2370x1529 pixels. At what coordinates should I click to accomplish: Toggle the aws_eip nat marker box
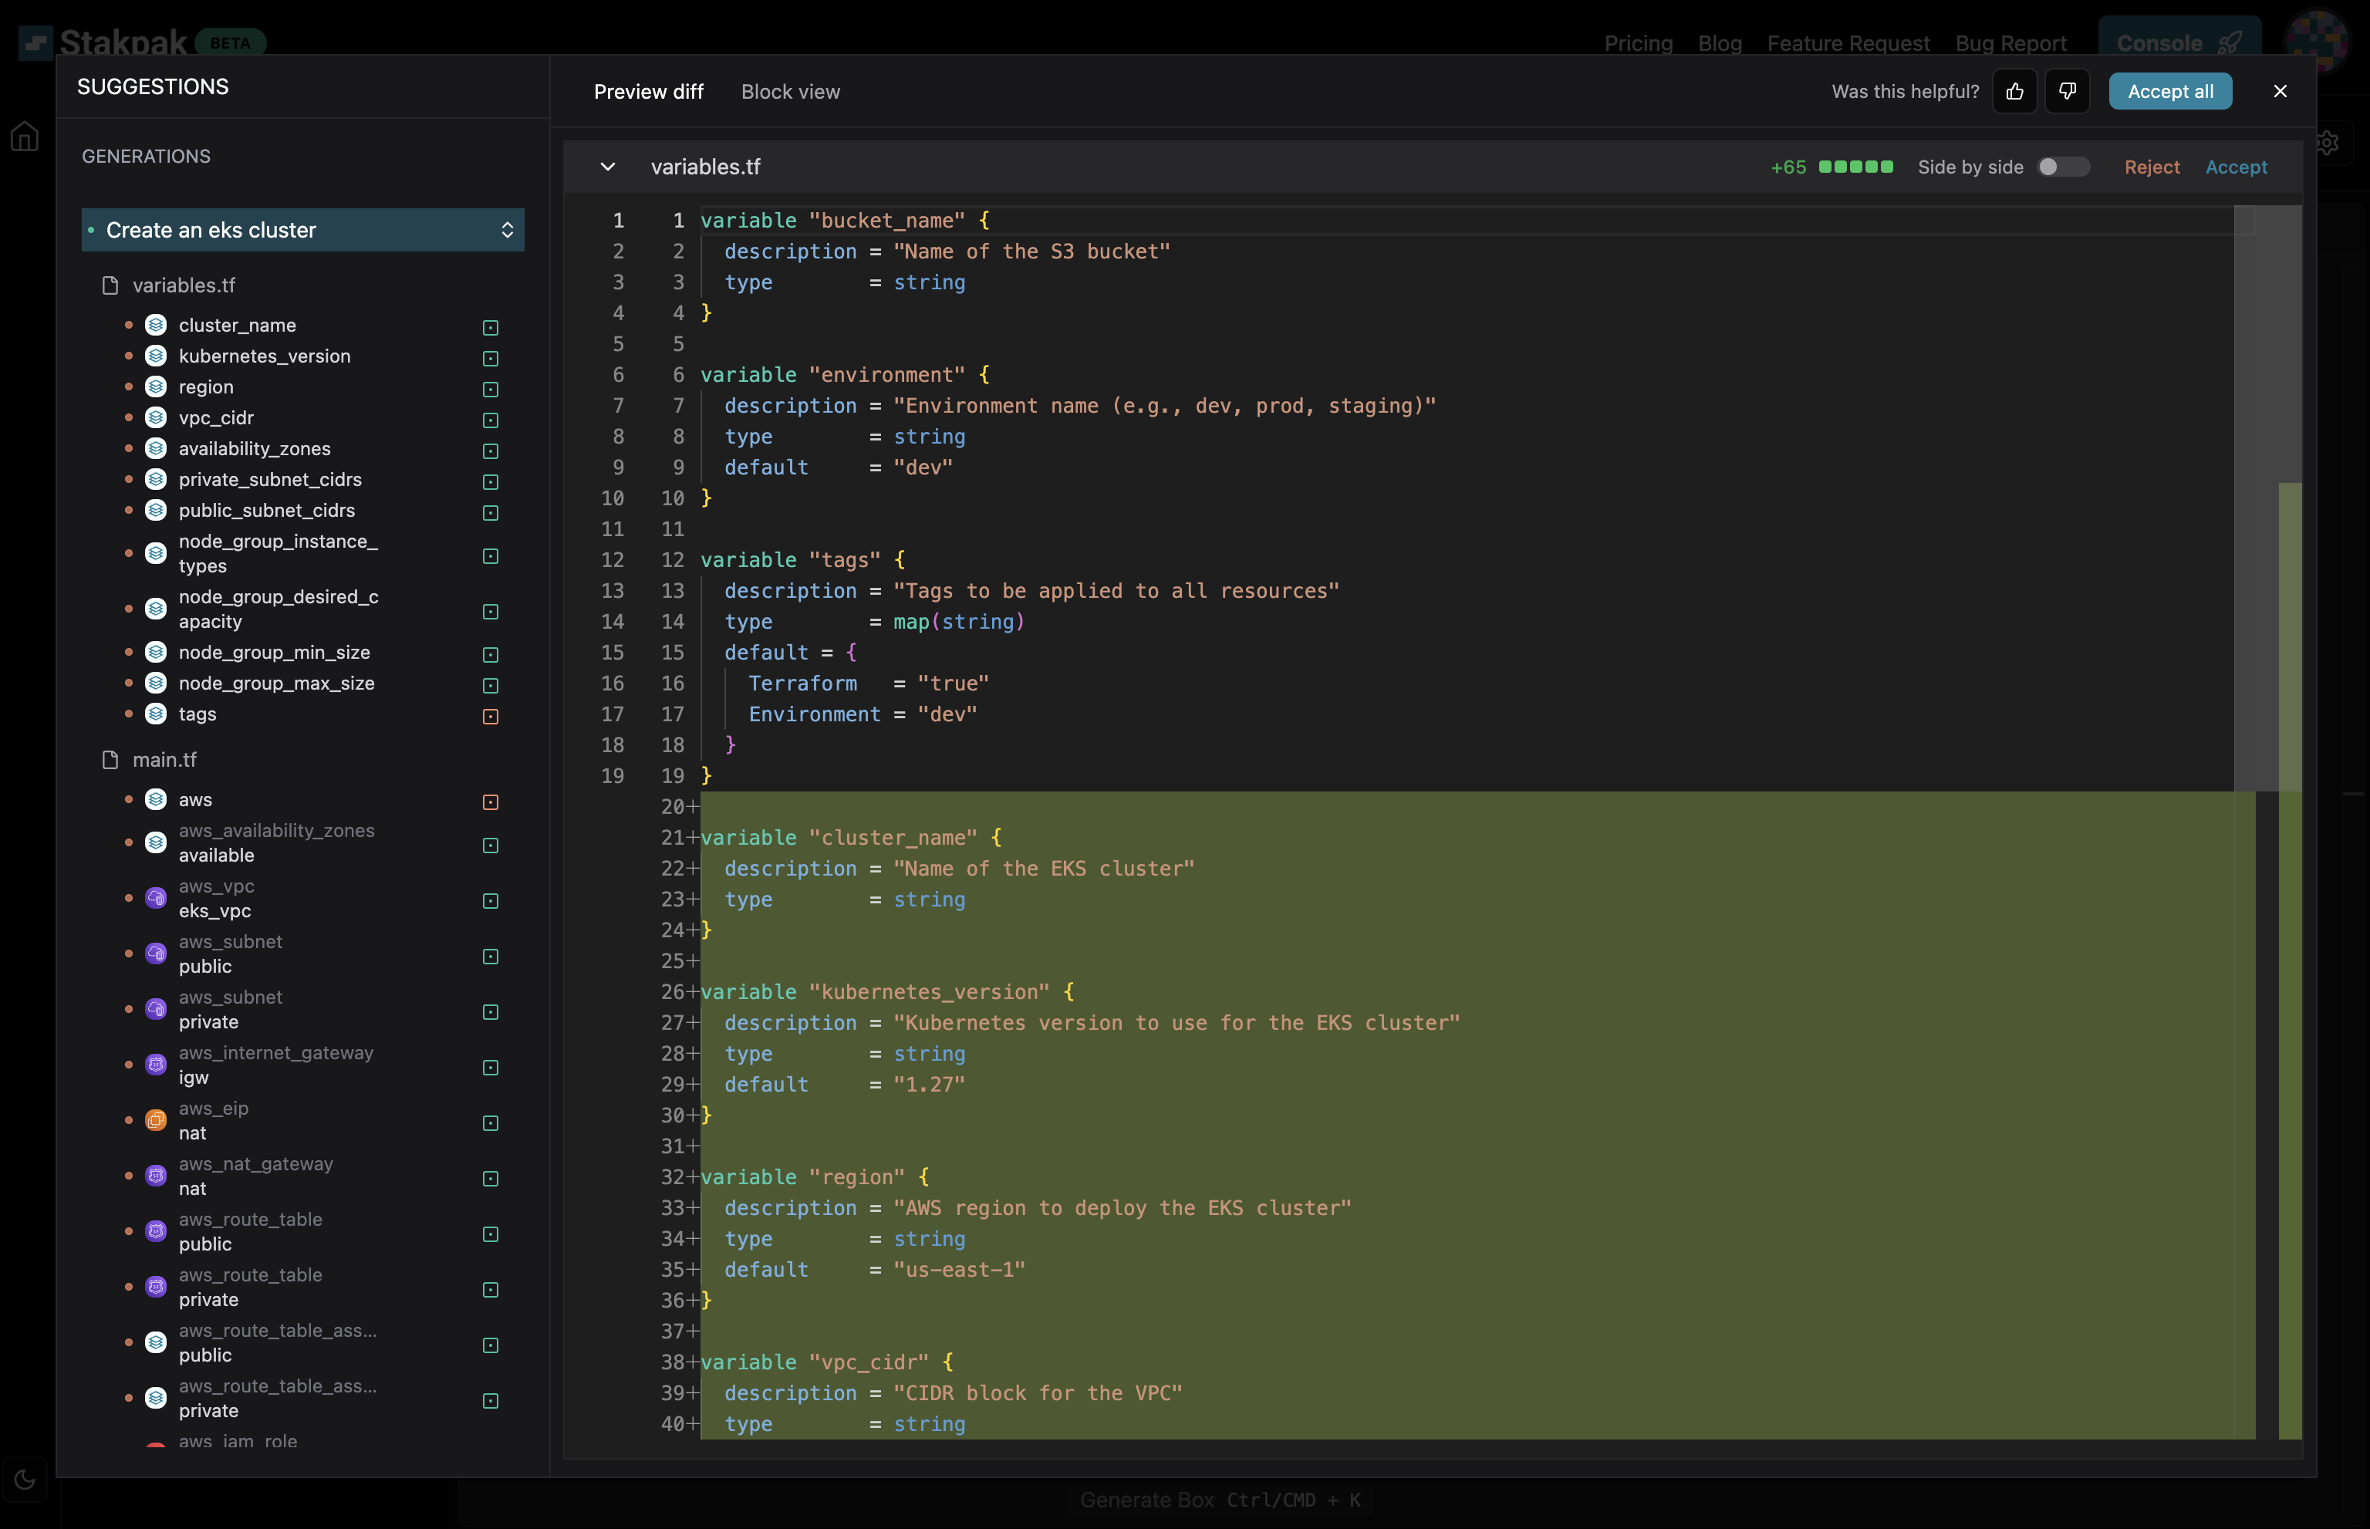coord(491,1123)
